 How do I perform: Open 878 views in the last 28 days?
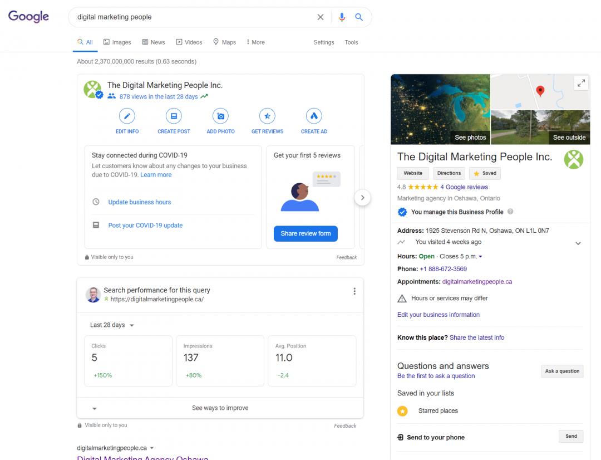pyautogui.click(x=158, y=97)
